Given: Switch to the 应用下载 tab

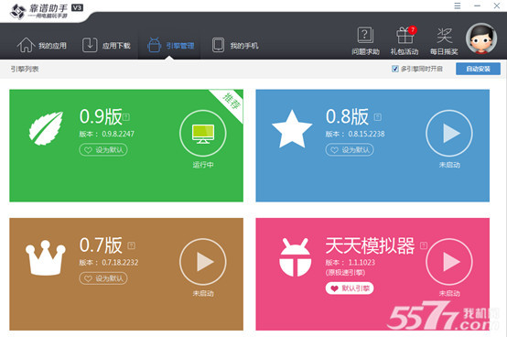Looking at the screenshot, I should click(106, 45).
